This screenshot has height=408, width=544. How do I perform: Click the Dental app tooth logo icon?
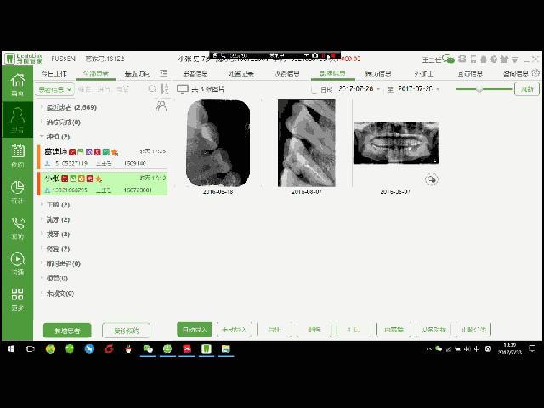[9, 59]
